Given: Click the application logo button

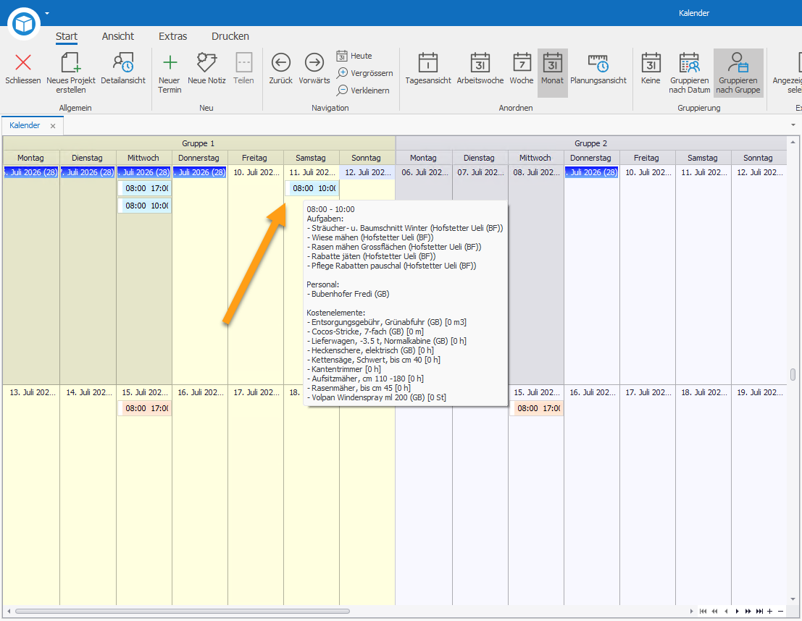Looking at the screenshot, I should (23, 23).
